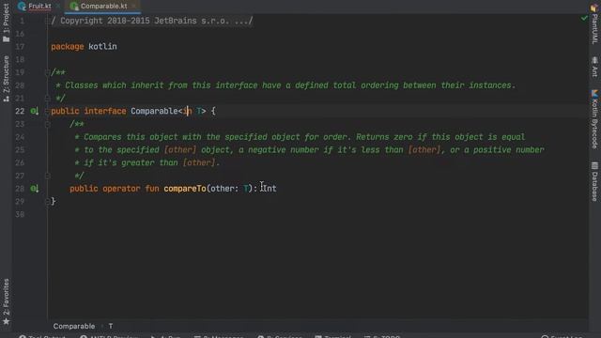601x338 pixels.
Task: Click the fold end marker on line 27
Action: pyautogui.click(x=48, y=176)
